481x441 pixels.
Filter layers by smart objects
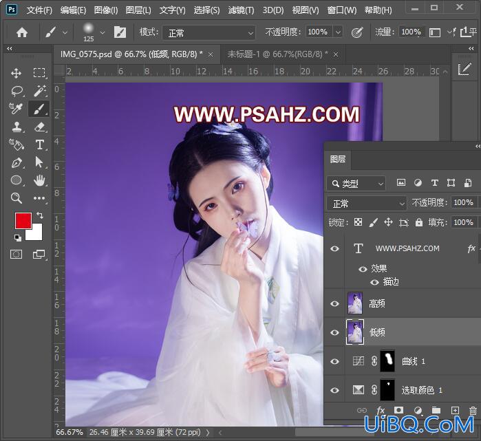click(468, 183)
